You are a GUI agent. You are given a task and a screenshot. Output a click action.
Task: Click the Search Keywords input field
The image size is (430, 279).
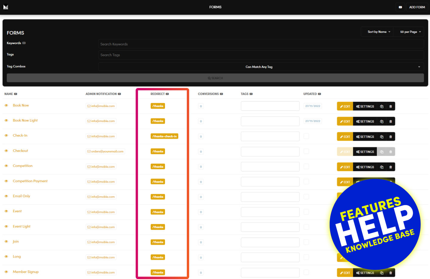tap(261, 44)
